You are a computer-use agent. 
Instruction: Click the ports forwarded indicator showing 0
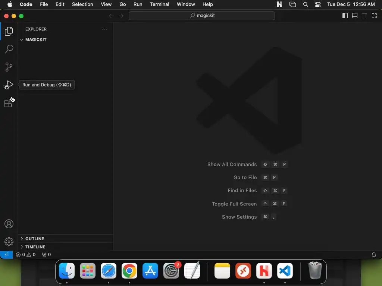point(46,255)
